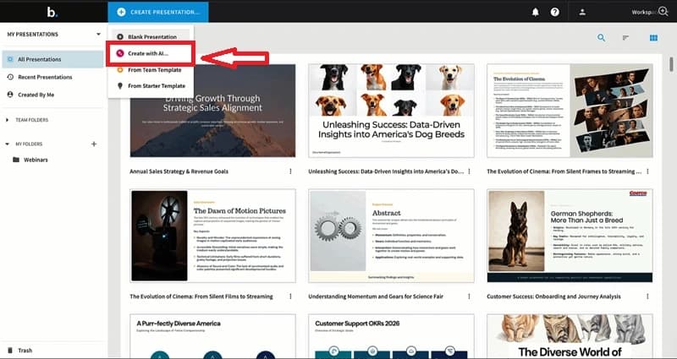Go to All Presentations
Viewport: 677px width, 359px height.
coord(52,59)
